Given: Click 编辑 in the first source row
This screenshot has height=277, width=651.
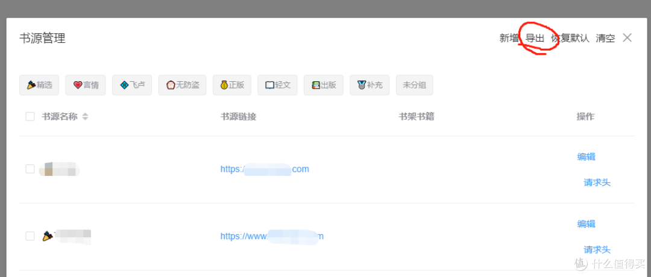Looking at the screenshot, I should click(x=587, y=157).
